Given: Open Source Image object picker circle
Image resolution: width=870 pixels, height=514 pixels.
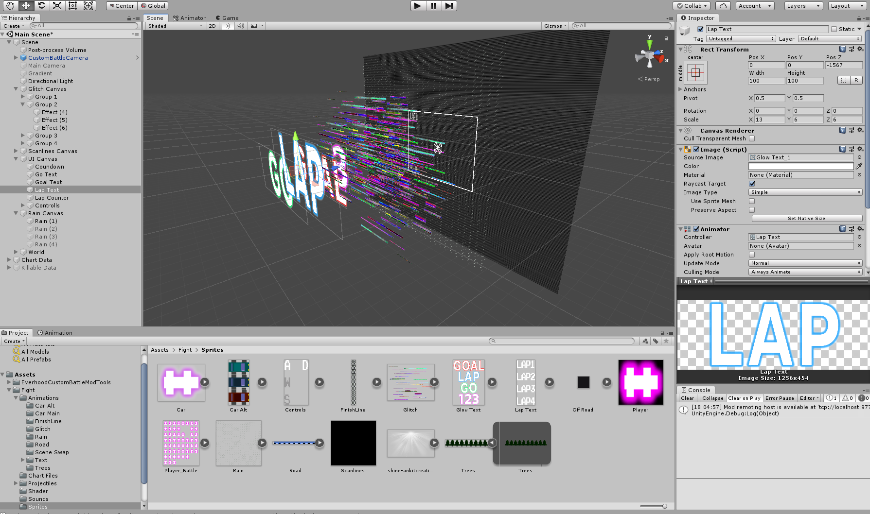Looking at the screenshot, I should pyautogui.click(x=859, y=157).
